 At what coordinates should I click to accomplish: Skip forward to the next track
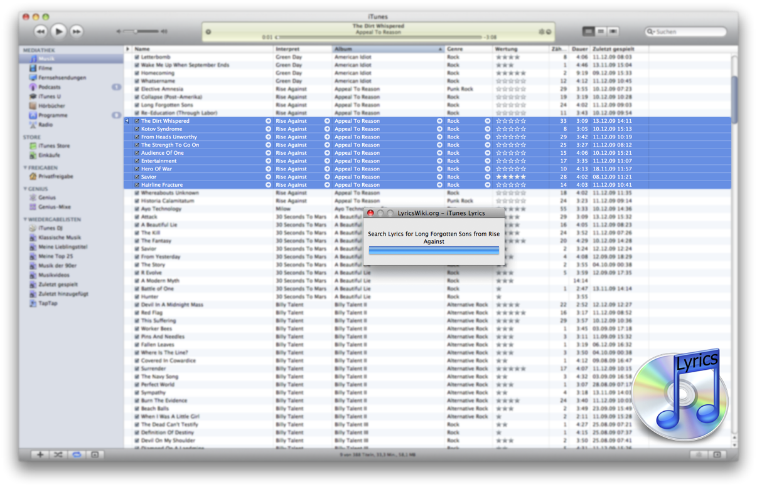tap(76, 31)
